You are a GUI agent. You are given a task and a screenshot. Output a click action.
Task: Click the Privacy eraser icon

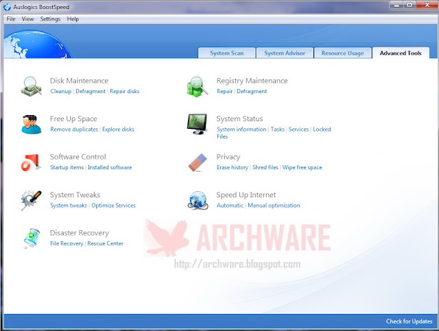pos(198,162)
